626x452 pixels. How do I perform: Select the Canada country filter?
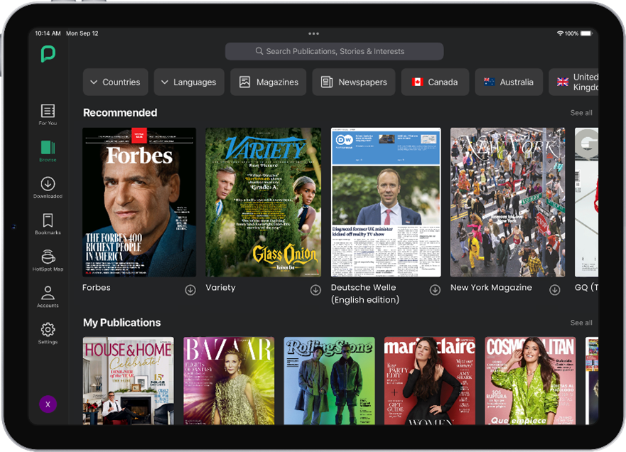pyautogui.click(x=435, y=82)
